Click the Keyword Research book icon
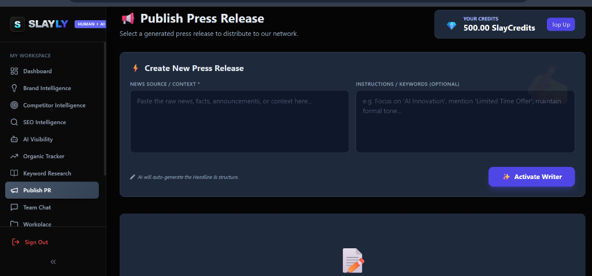 pyautogui.click(x=14, y=173)
